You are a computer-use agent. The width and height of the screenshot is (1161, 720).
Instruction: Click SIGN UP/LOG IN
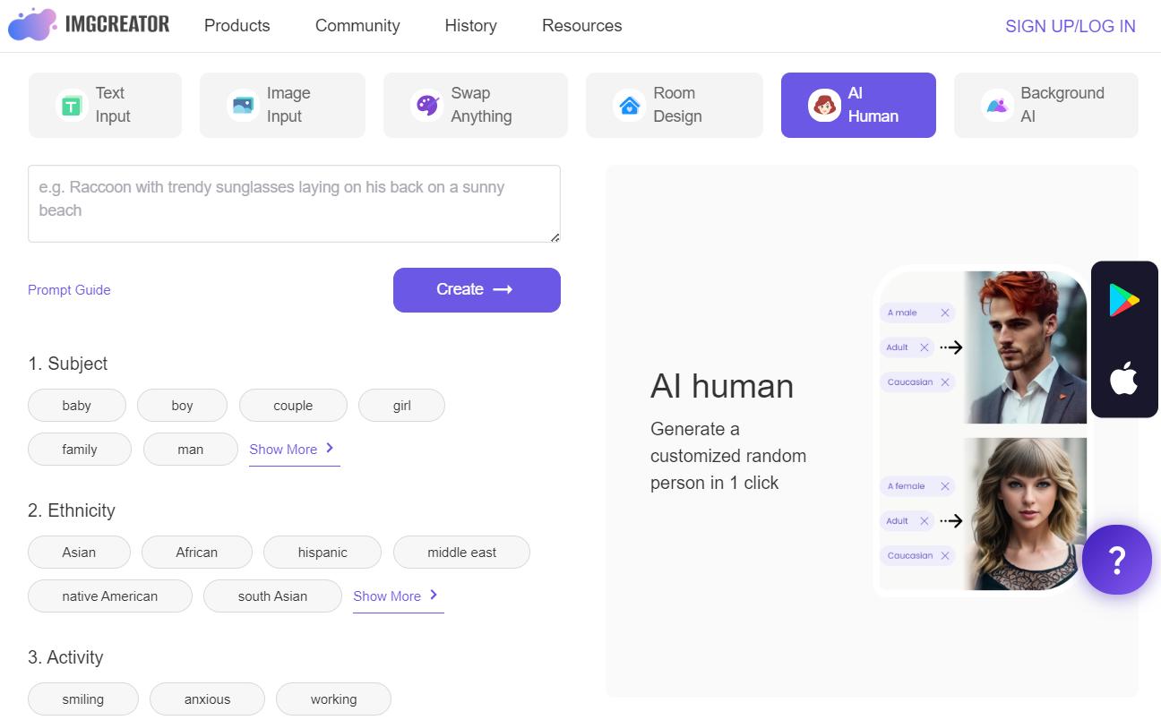pos(1071,26)
